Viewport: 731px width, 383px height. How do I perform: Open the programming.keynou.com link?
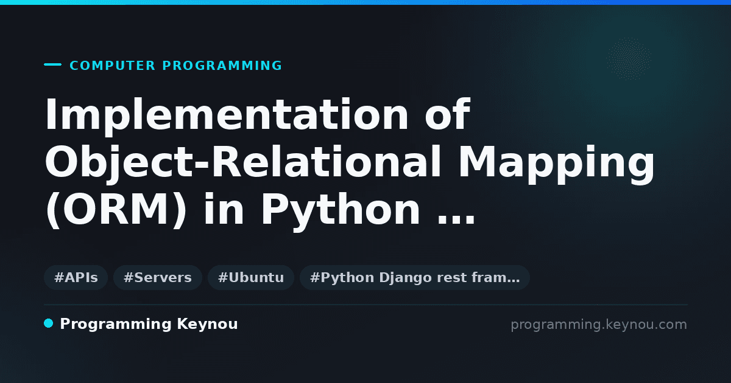[x=599, y=325]
